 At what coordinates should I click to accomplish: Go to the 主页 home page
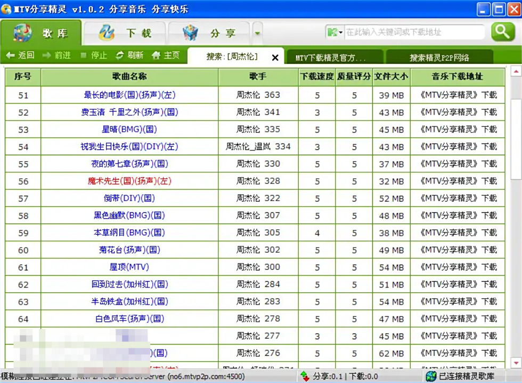[166, 55]
